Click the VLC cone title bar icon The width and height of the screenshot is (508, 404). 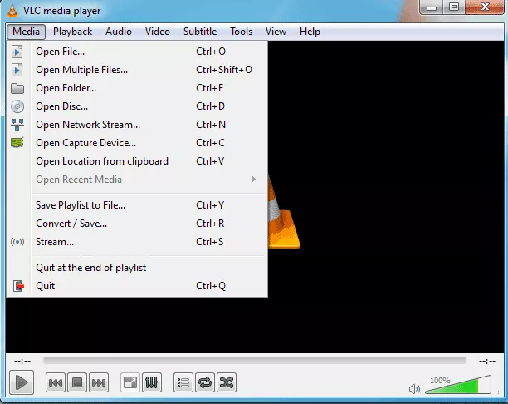coord(12,10)
